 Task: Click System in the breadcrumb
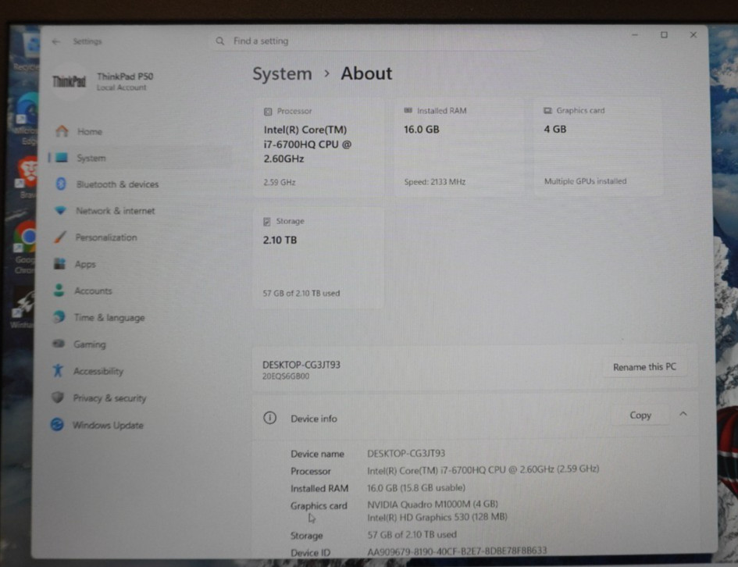[x=282, y=74]
